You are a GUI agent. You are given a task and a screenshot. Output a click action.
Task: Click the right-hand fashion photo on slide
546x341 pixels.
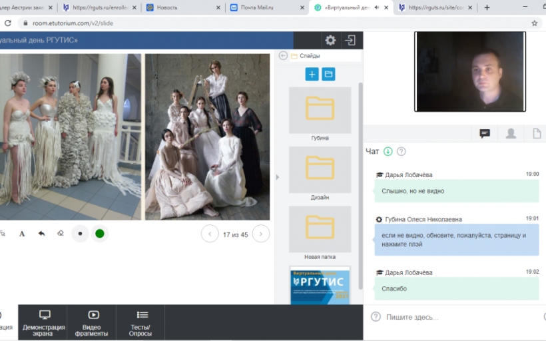208,137
